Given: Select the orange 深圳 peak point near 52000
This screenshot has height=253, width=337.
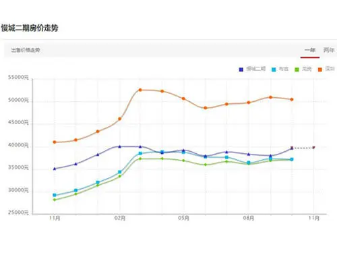Looking at the screenshot, I should coord(140,90).
